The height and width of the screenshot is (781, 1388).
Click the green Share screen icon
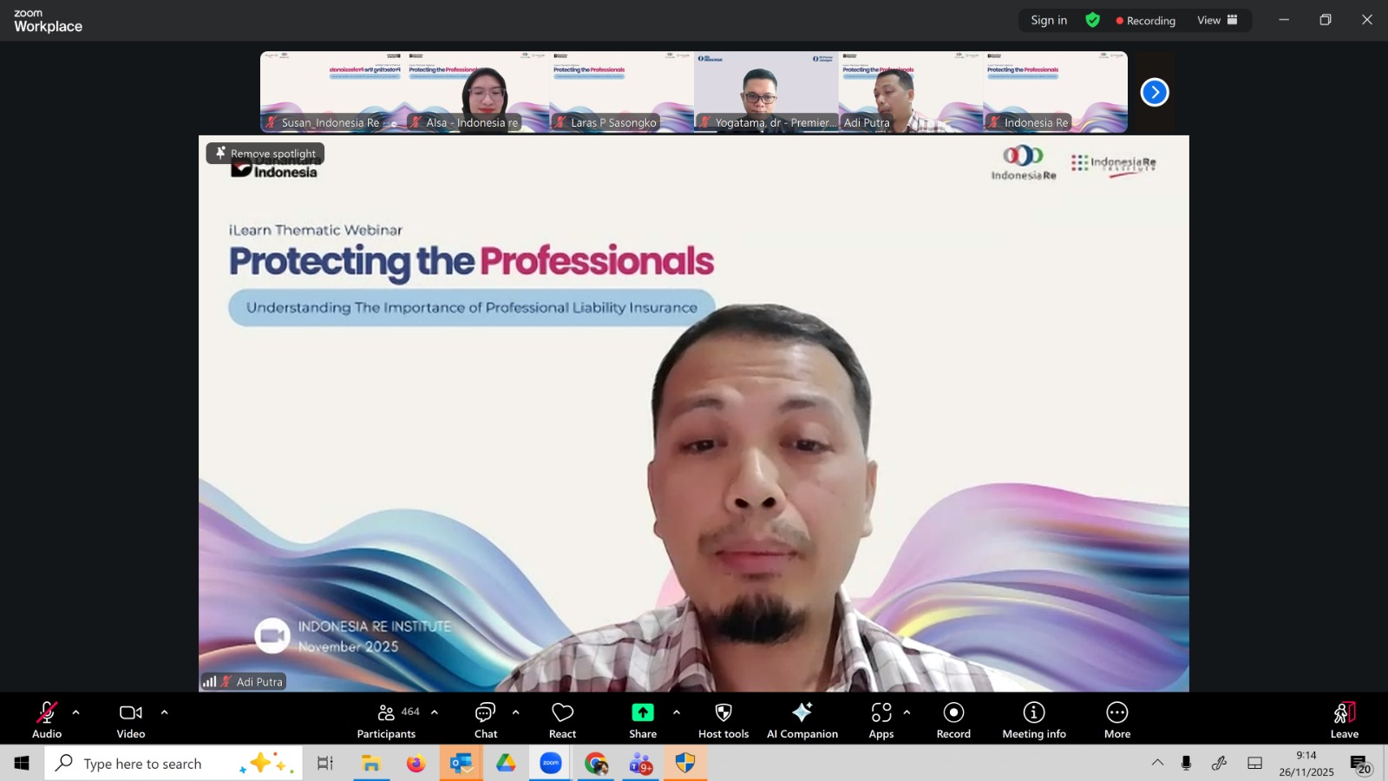point(642,712)
